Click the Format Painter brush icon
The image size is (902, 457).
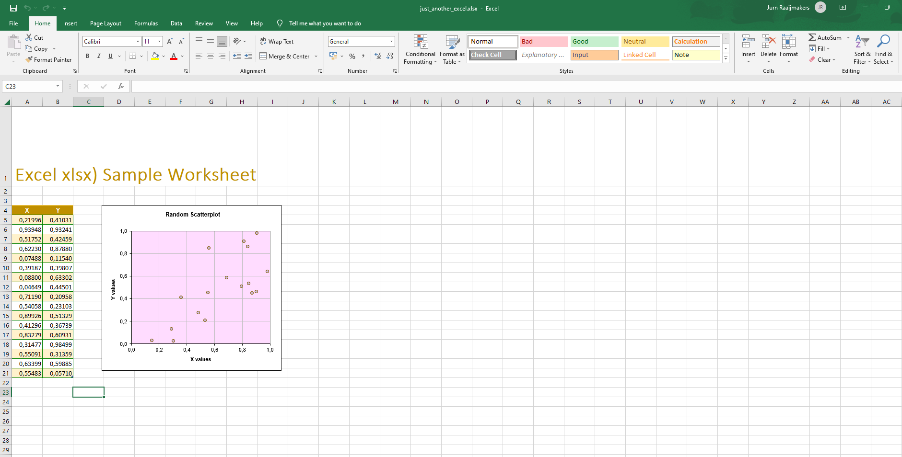[x=29, y=60]
